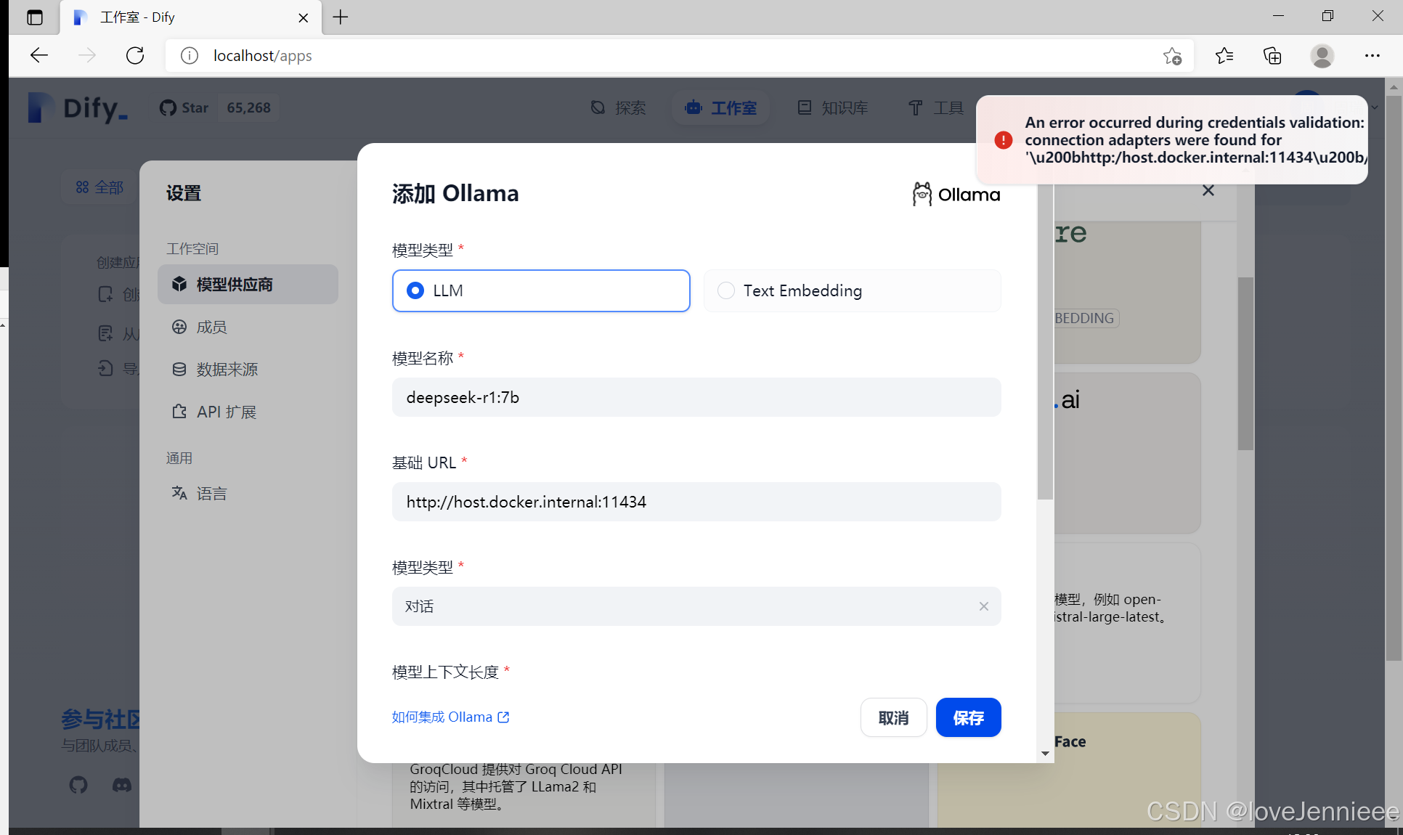Image resolution: width=1403 pixels, height=835 pixels.
Task: Click the browser collections icon
Action: point(1272,56)
